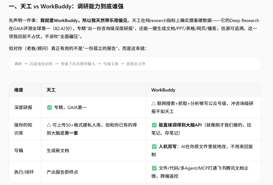Viewport: 273px width, 185px height.
Task: Click the '深度研报' row label
Action: pos(23,107)
